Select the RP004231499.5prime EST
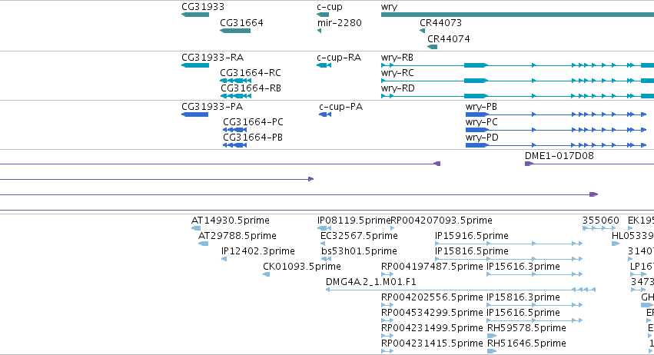The height and width of the screenshot is (355, 654). point(387,336)
